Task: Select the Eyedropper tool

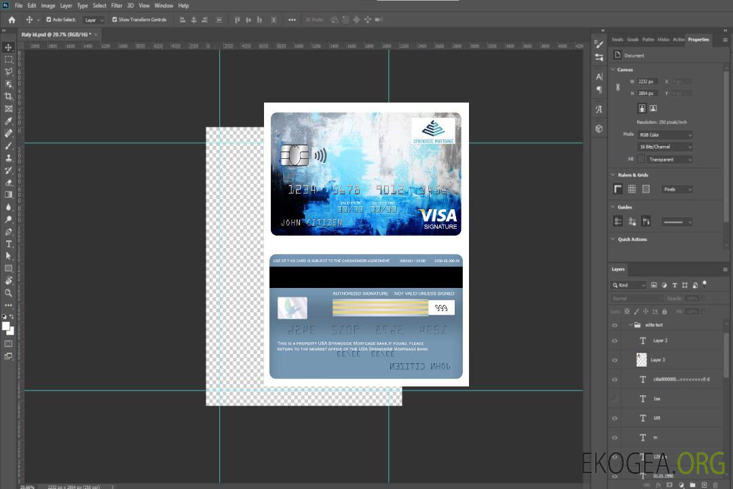Action: pos(8,121)
